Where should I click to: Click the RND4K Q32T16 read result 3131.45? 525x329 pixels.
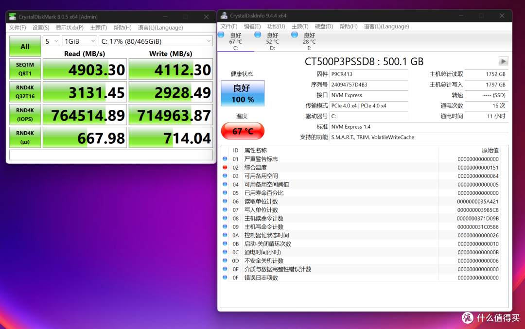tap(85, 92)
